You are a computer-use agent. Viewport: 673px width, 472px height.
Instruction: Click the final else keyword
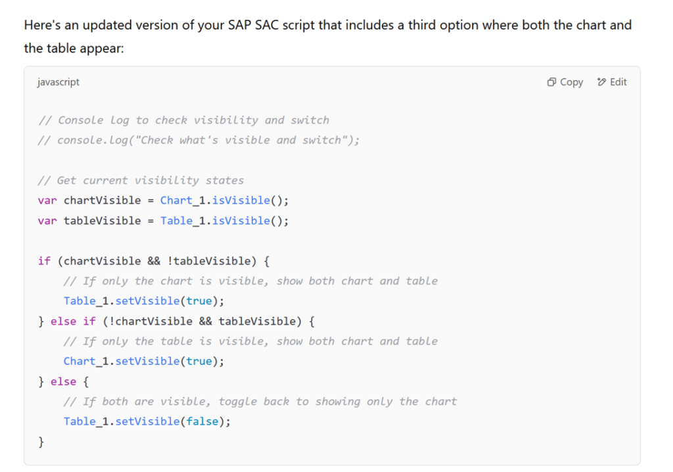[x=63, y=381]
